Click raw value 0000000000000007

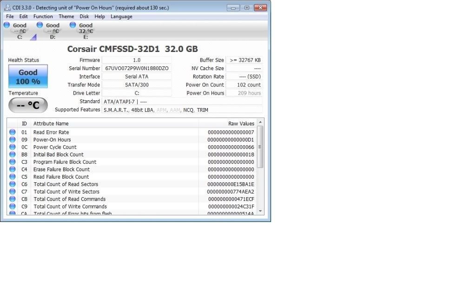[231, 132]
